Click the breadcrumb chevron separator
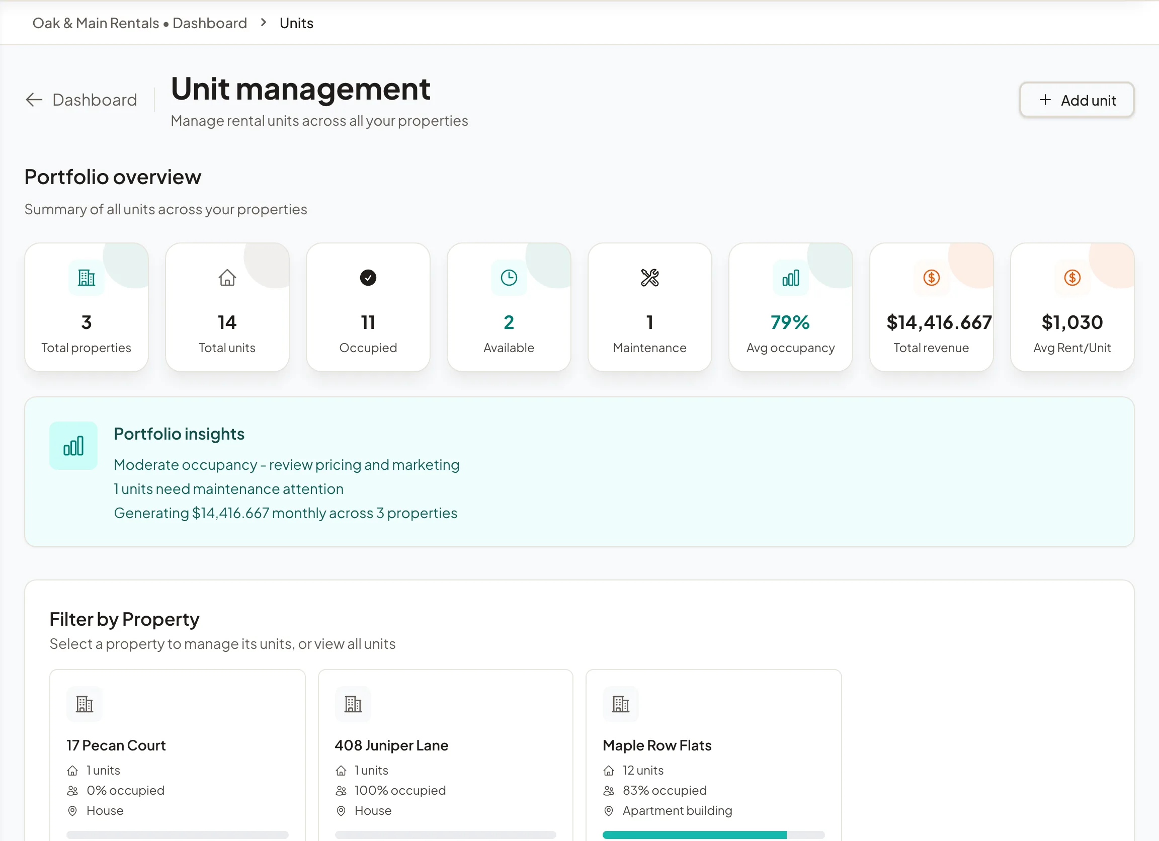The height and width of the screenshot is (841, 1159). coord(264,23)
